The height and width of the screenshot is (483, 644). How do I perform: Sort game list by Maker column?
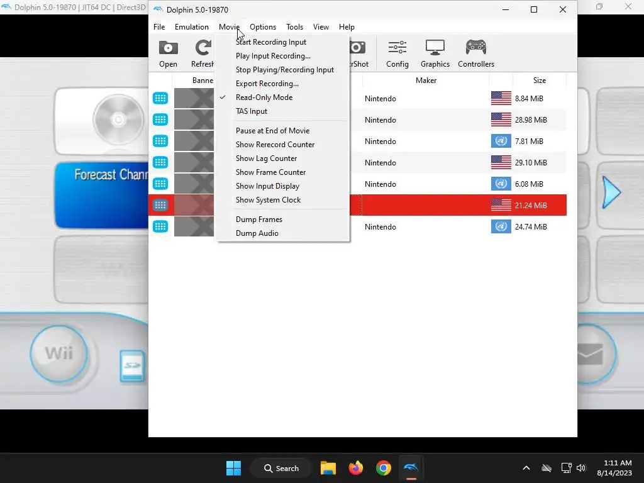[426, 80]
